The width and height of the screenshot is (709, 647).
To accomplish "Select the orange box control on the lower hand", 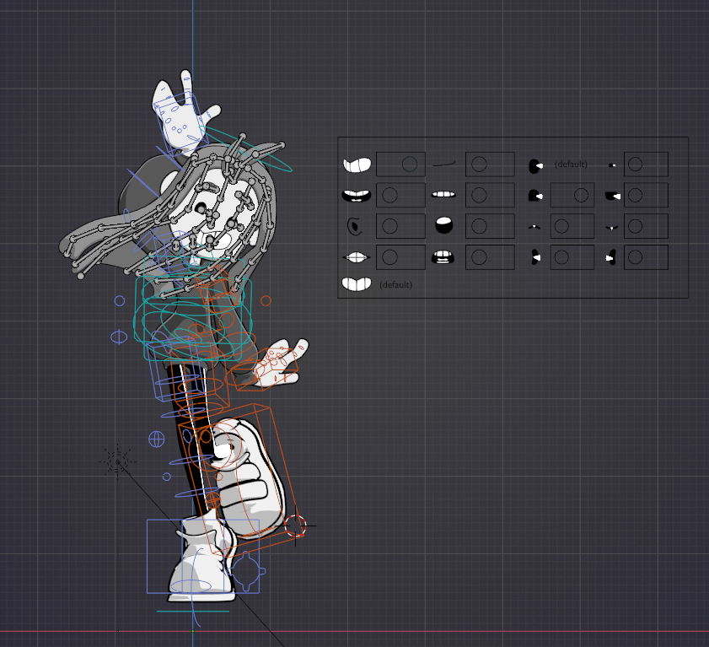I will coord(265,369).
